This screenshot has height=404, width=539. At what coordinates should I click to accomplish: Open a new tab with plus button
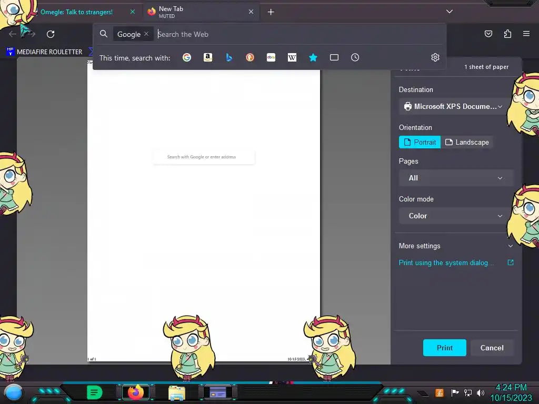coord(271,12)
